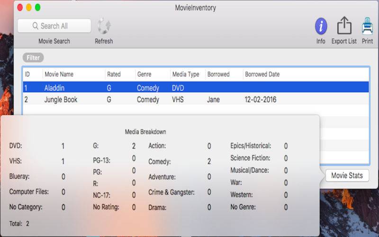Click the Blueray: label

[19, 176]
